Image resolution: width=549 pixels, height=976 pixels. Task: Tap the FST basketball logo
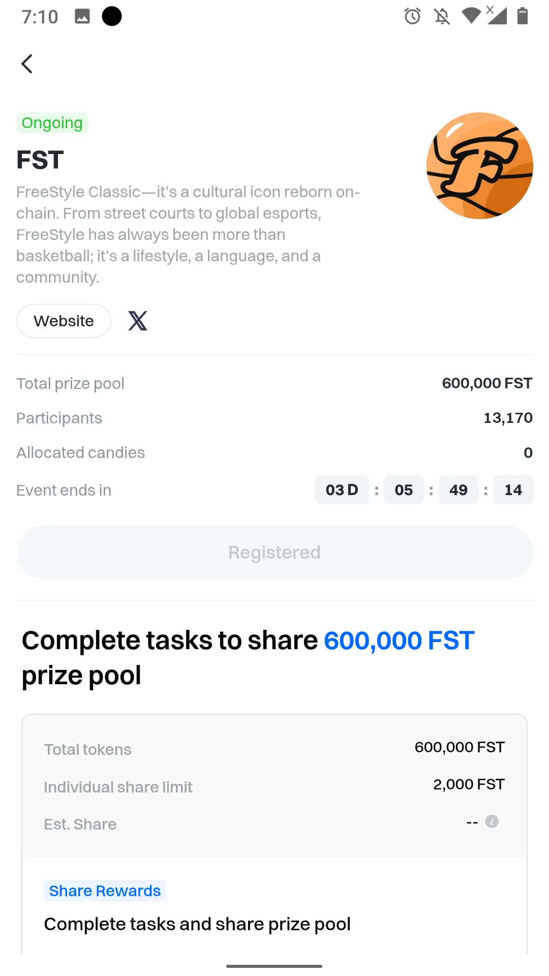[480, 166]
